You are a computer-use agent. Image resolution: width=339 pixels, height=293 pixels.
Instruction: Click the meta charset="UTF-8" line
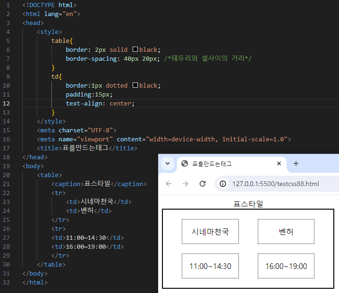76,130
